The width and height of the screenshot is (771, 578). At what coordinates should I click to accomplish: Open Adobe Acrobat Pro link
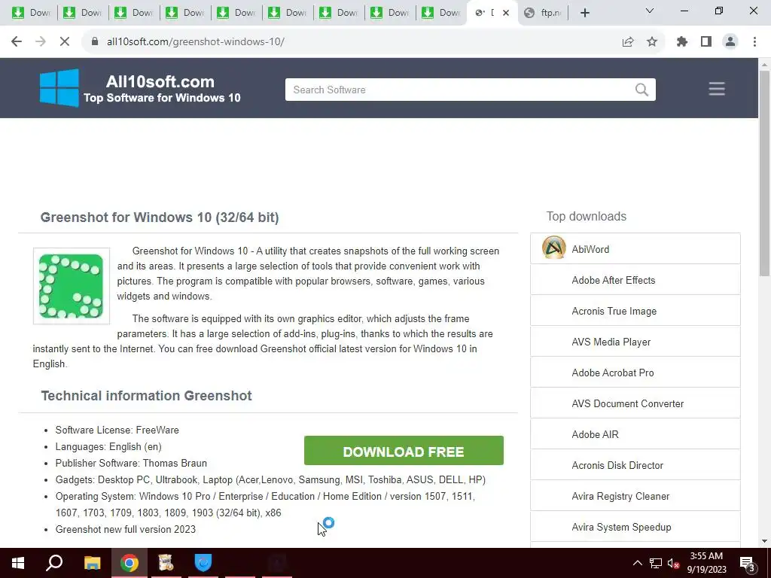pyautogui.click(x=613, y=373)
